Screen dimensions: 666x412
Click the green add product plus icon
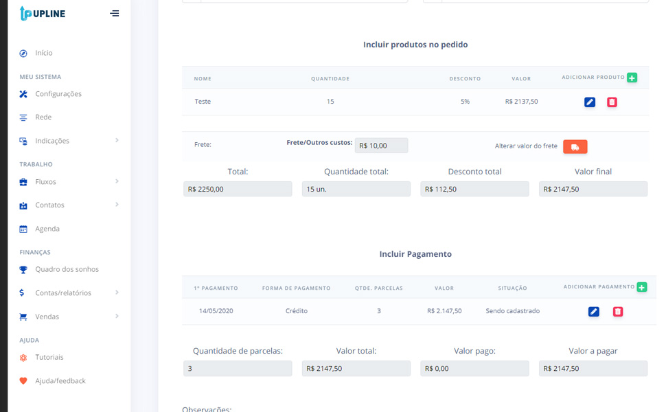632,78
